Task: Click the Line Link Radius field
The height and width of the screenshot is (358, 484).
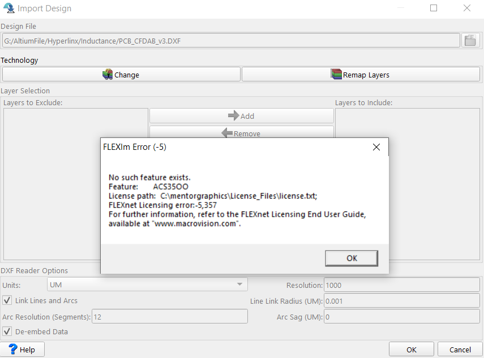Action: point(401,301)
